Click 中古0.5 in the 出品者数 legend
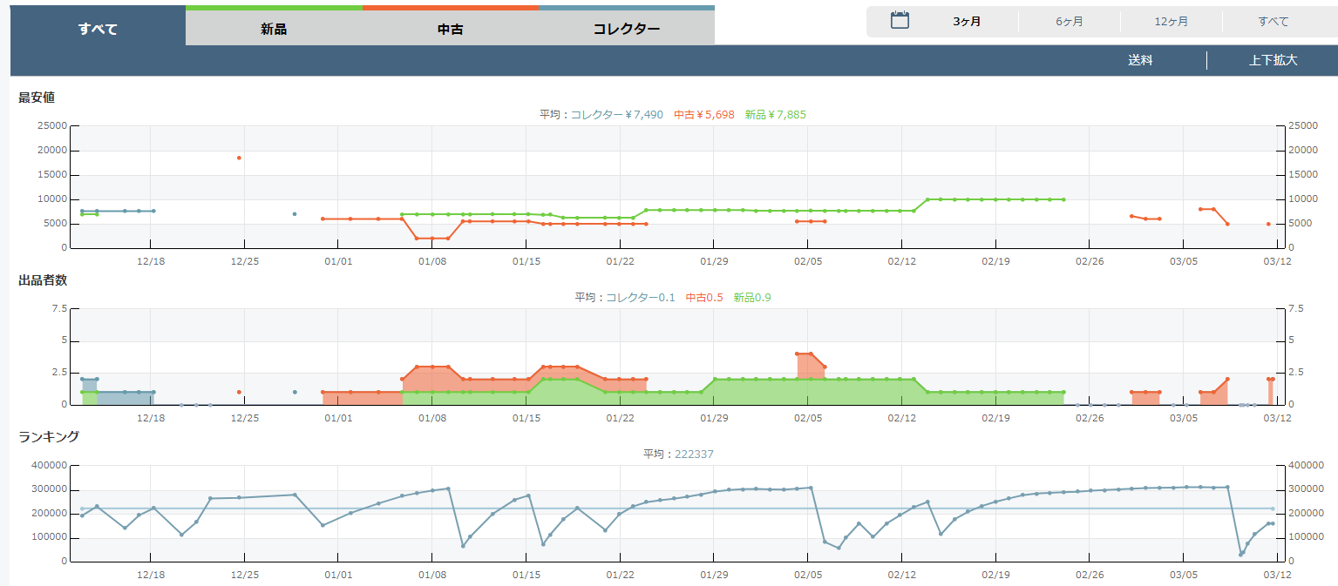 point(704,297)
